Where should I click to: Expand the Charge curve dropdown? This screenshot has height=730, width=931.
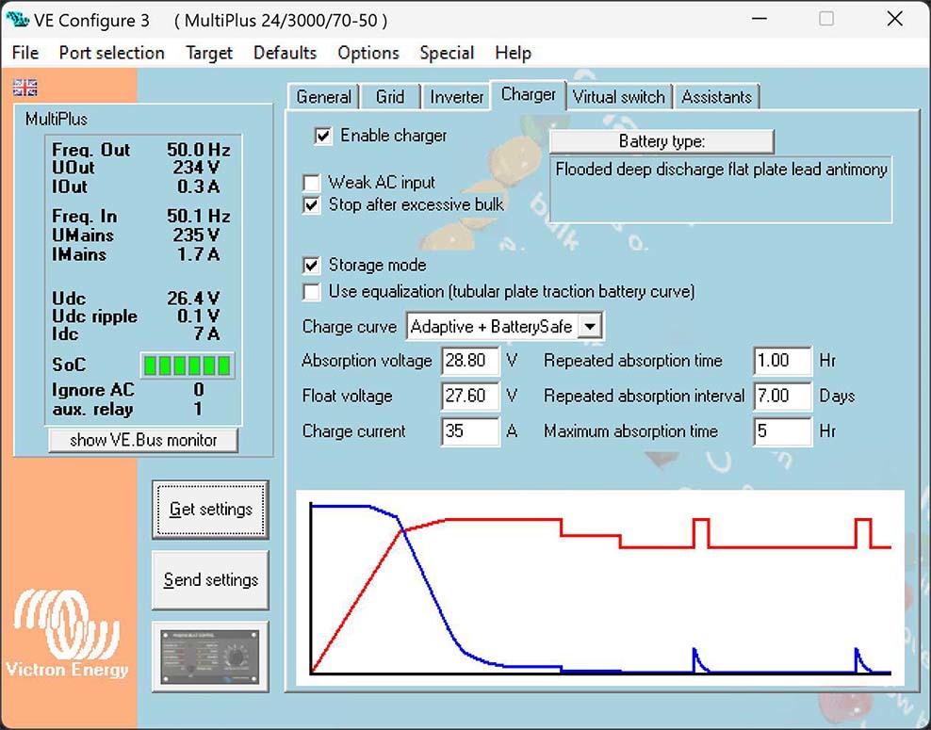click(589, 327)
